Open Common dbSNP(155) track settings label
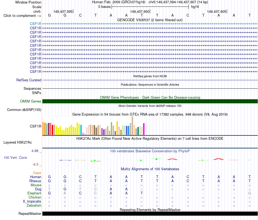Image resolution: width=258 pixels, height=220 pixels. tap(24, 110)
